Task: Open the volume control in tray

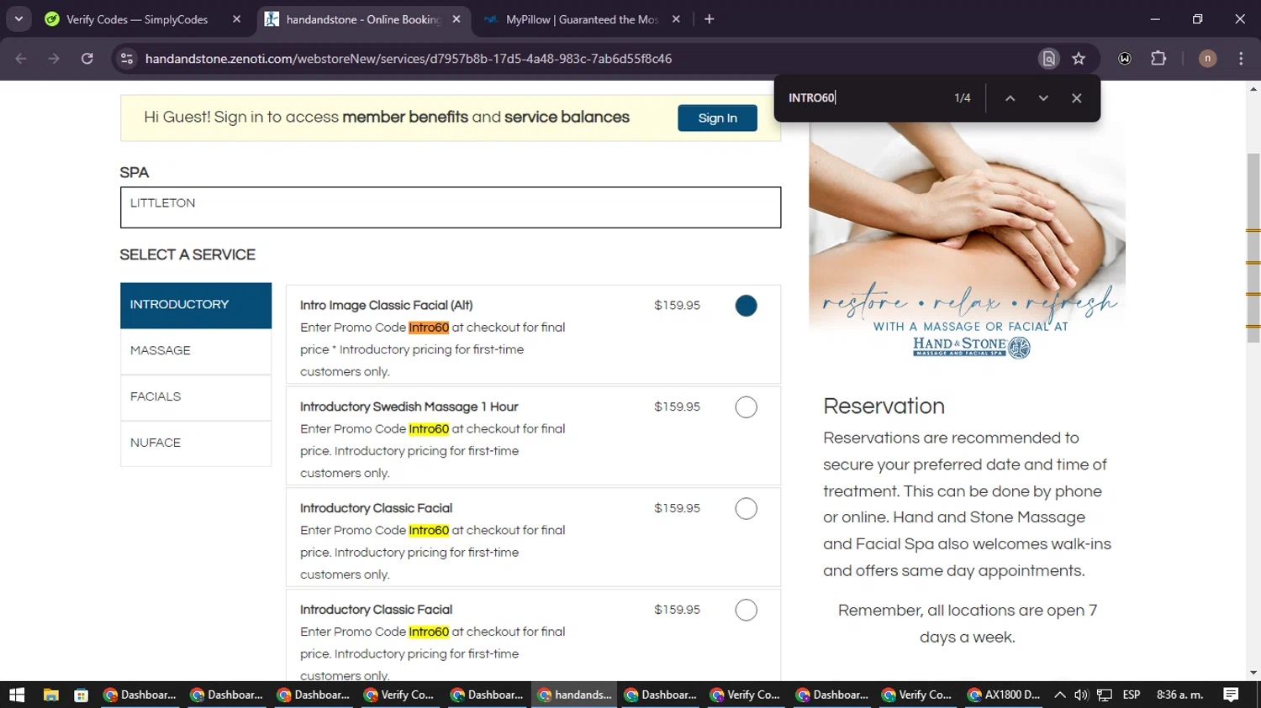Action: (1081, 695)
